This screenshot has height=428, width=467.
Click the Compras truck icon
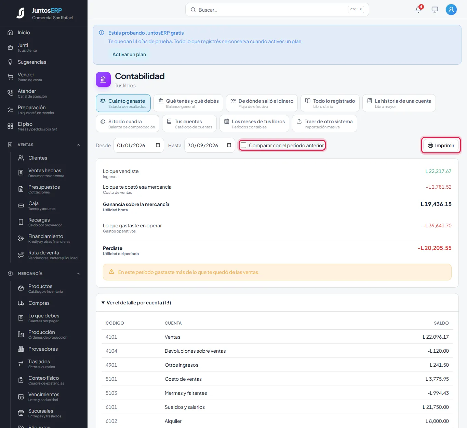[x=21, y=303]
